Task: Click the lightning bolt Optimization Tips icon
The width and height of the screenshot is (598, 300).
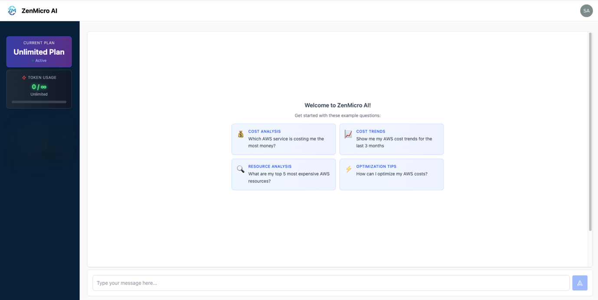Action: tap(348, 170)
